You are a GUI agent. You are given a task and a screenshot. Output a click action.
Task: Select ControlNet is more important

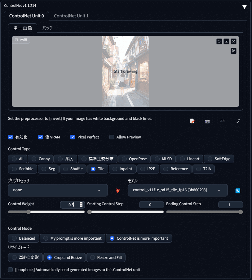[139, 238]
